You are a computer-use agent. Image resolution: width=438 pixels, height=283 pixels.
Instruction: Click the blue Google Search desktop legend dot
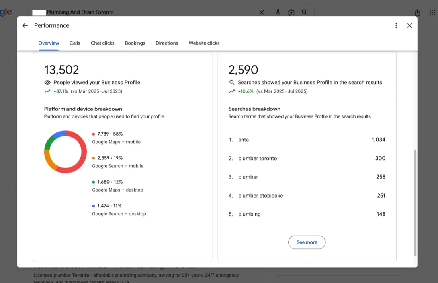94,206
